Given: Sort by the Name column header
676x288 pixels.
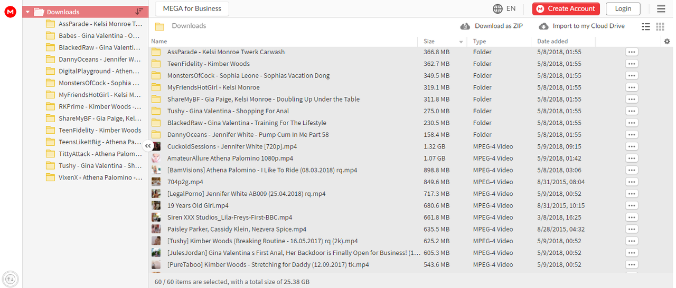Looking at the screenshot, I should pos(159,41).
